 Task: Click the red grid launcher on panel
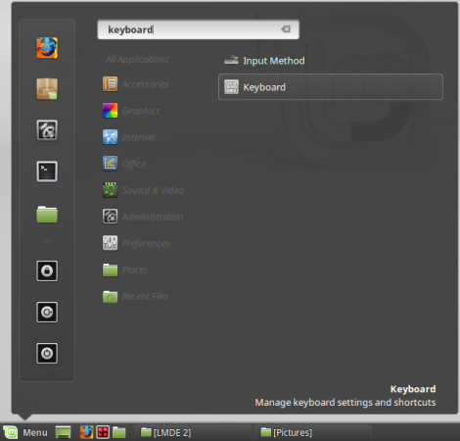tap(103, 432)
